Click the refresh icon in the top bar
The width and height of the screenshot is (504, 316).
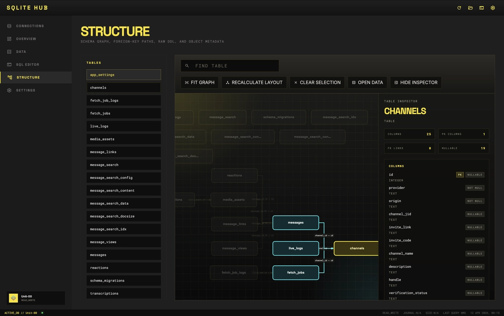tap(459, 8)
